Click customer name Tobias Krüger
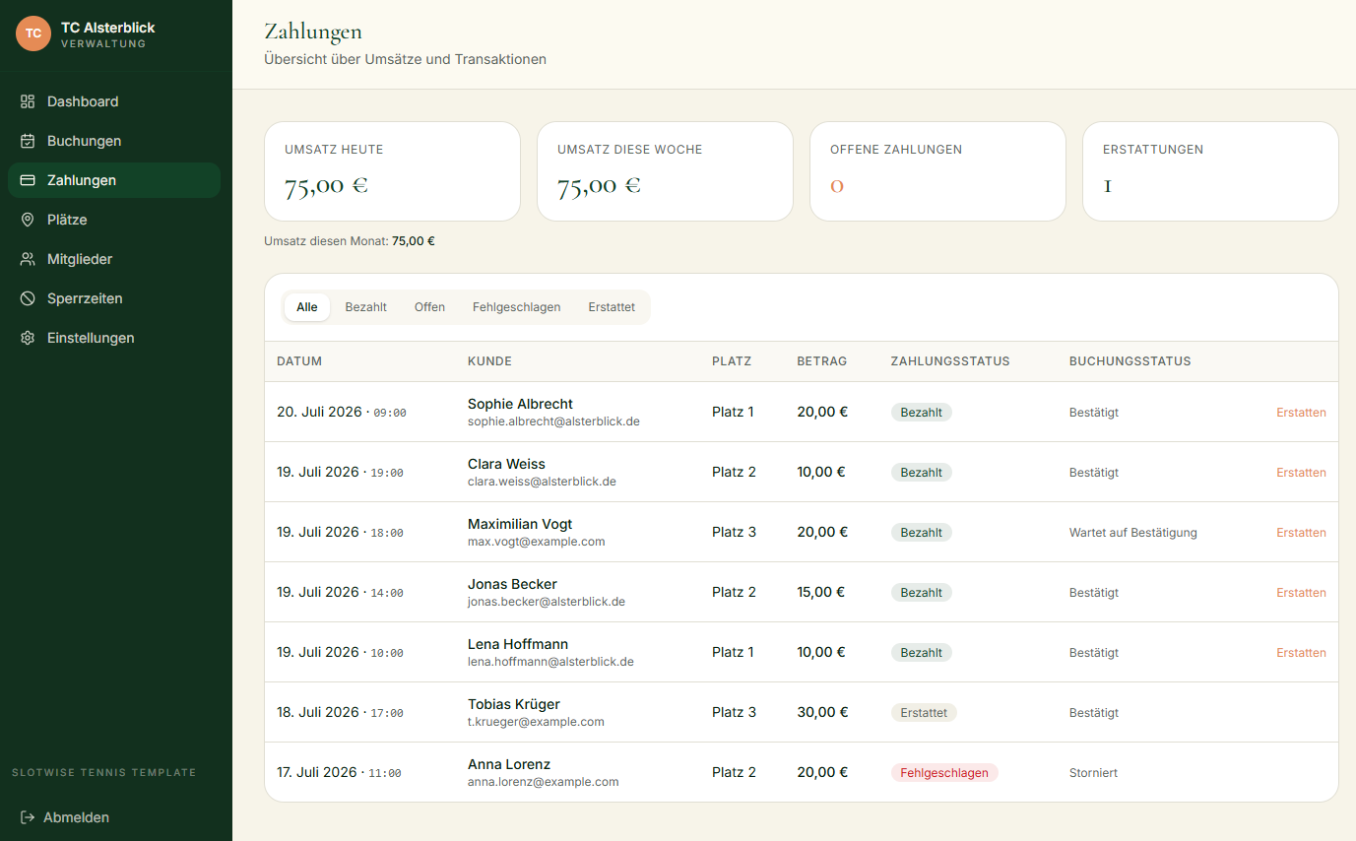The height and width of the screenshot is (841, 1356). [514, 704]
